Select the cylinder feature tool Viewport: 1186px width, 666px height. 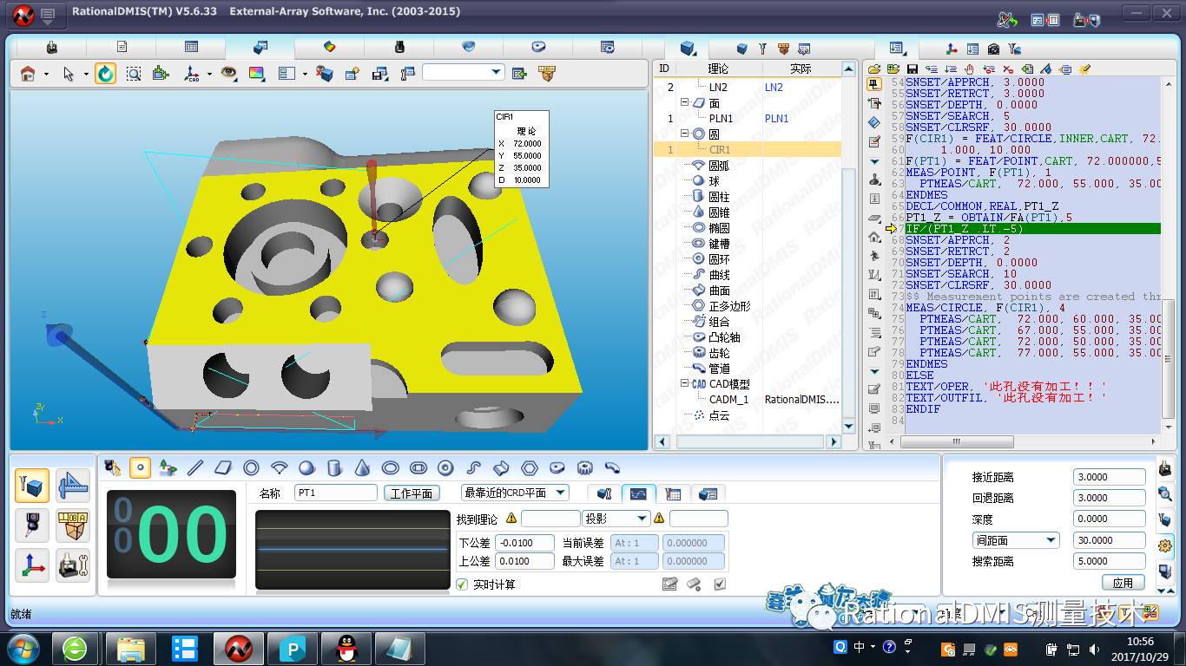coord(334,468)
